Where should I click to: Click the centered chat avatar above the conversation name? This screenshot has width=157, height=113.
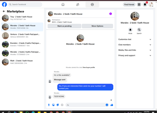coord(80,38)
